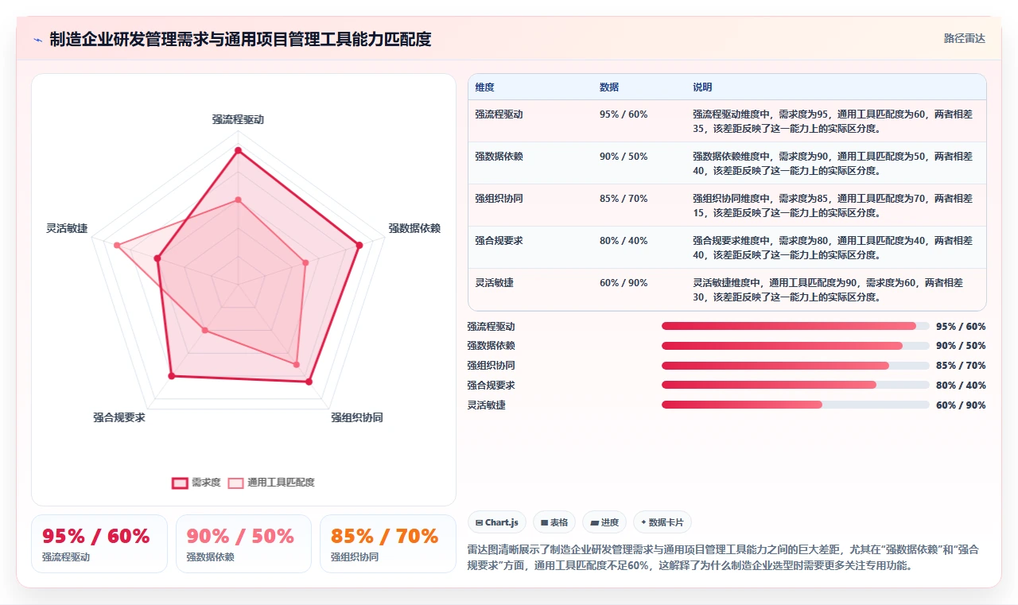Click 95% / 60% value in table
Screen dimensions: 1018x605
point(624,114)
